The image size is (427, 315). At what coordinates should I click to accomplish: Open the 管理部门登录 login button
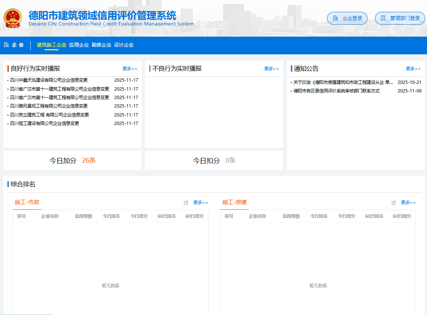point(400,18)
